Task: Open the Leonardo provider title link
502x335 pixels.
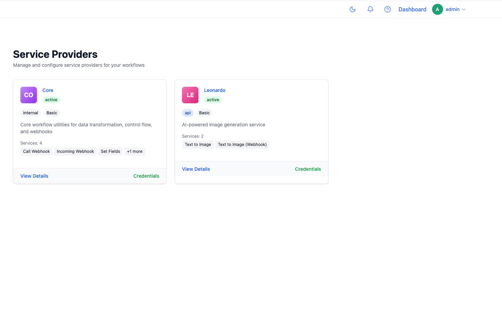Action: 215,90
